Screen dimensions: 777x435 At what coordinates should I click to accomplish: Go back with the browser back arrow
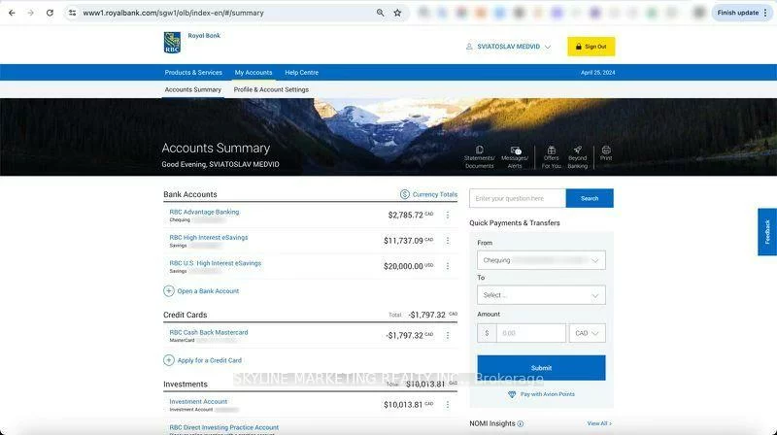[x=12, y=13]
